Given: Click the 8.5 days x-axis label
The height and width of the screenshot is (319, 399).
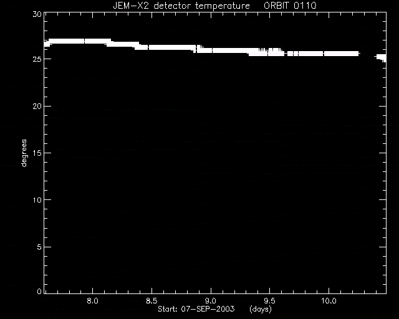Looking at the screenshot, I should 151,301.
